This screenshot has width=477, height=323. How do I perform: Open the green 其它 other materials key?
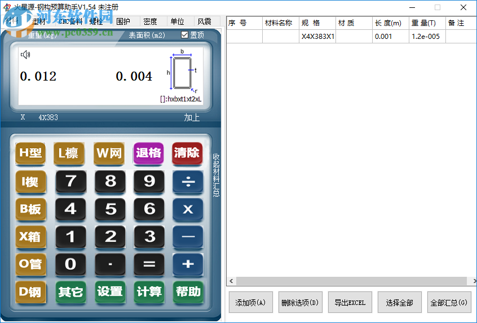pos(70,292)
